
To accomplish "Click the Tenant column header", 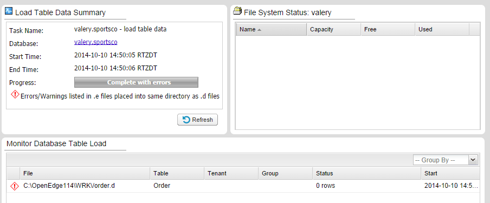I will [231, 173].
